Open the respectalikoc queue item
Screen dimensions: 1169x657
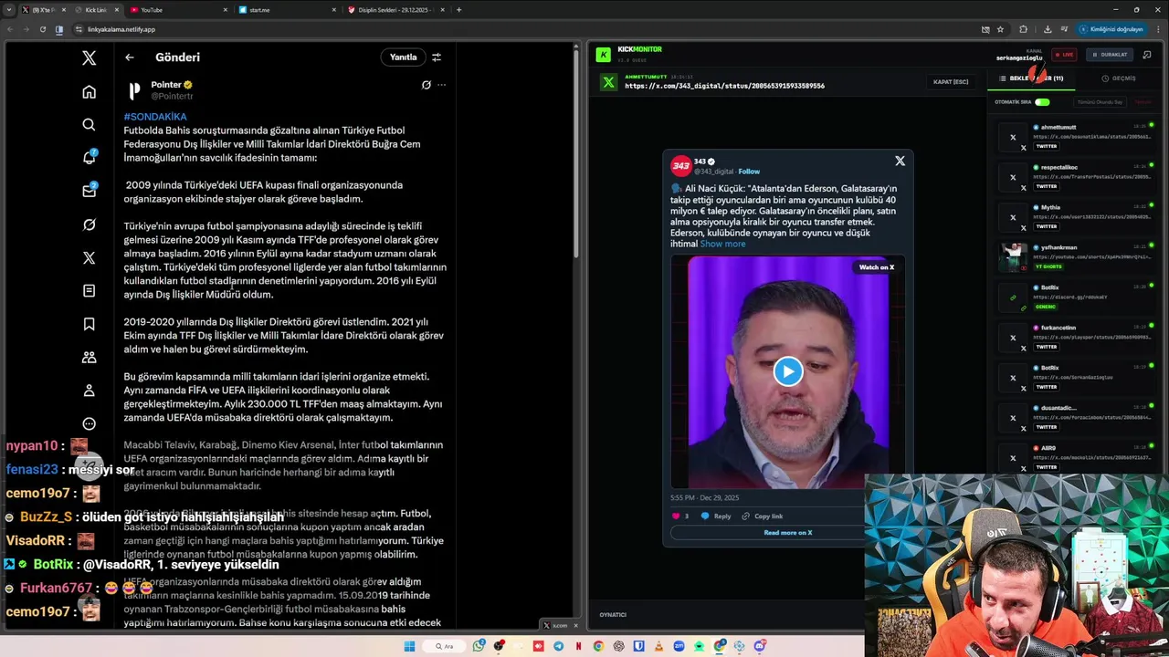pos(1074,177)
